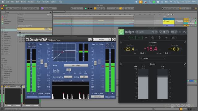Toggle Insight Spectrum analyzer module icon
The image size is (198, 111).
click(166, 38)
